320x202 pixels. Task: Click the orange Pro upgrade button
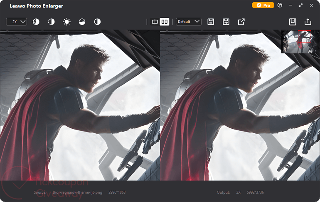tap(263, 5)
